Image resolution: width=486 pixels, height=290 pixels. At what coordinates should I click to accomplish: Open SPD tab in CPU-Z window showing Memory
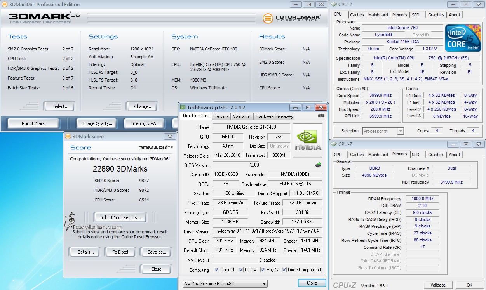coord(416,155)
